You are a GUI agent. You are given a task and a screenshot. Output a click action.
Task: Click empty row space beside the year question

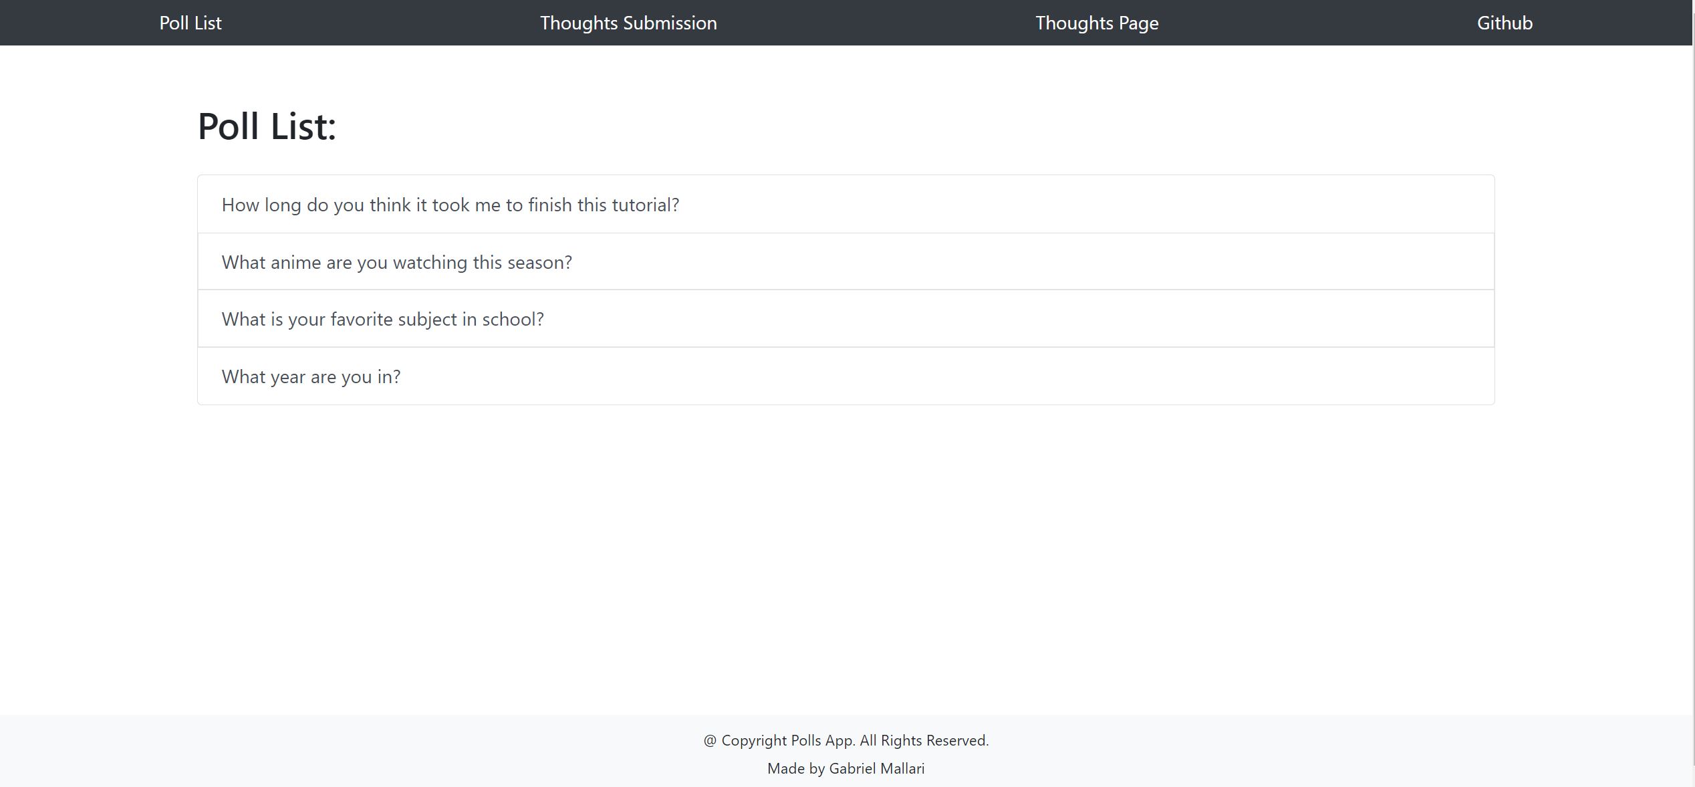coord(942,376)
